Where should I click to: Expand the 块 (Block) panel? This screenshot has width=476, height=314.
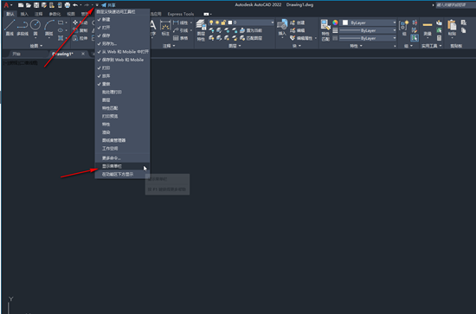[x=296, y=46]
